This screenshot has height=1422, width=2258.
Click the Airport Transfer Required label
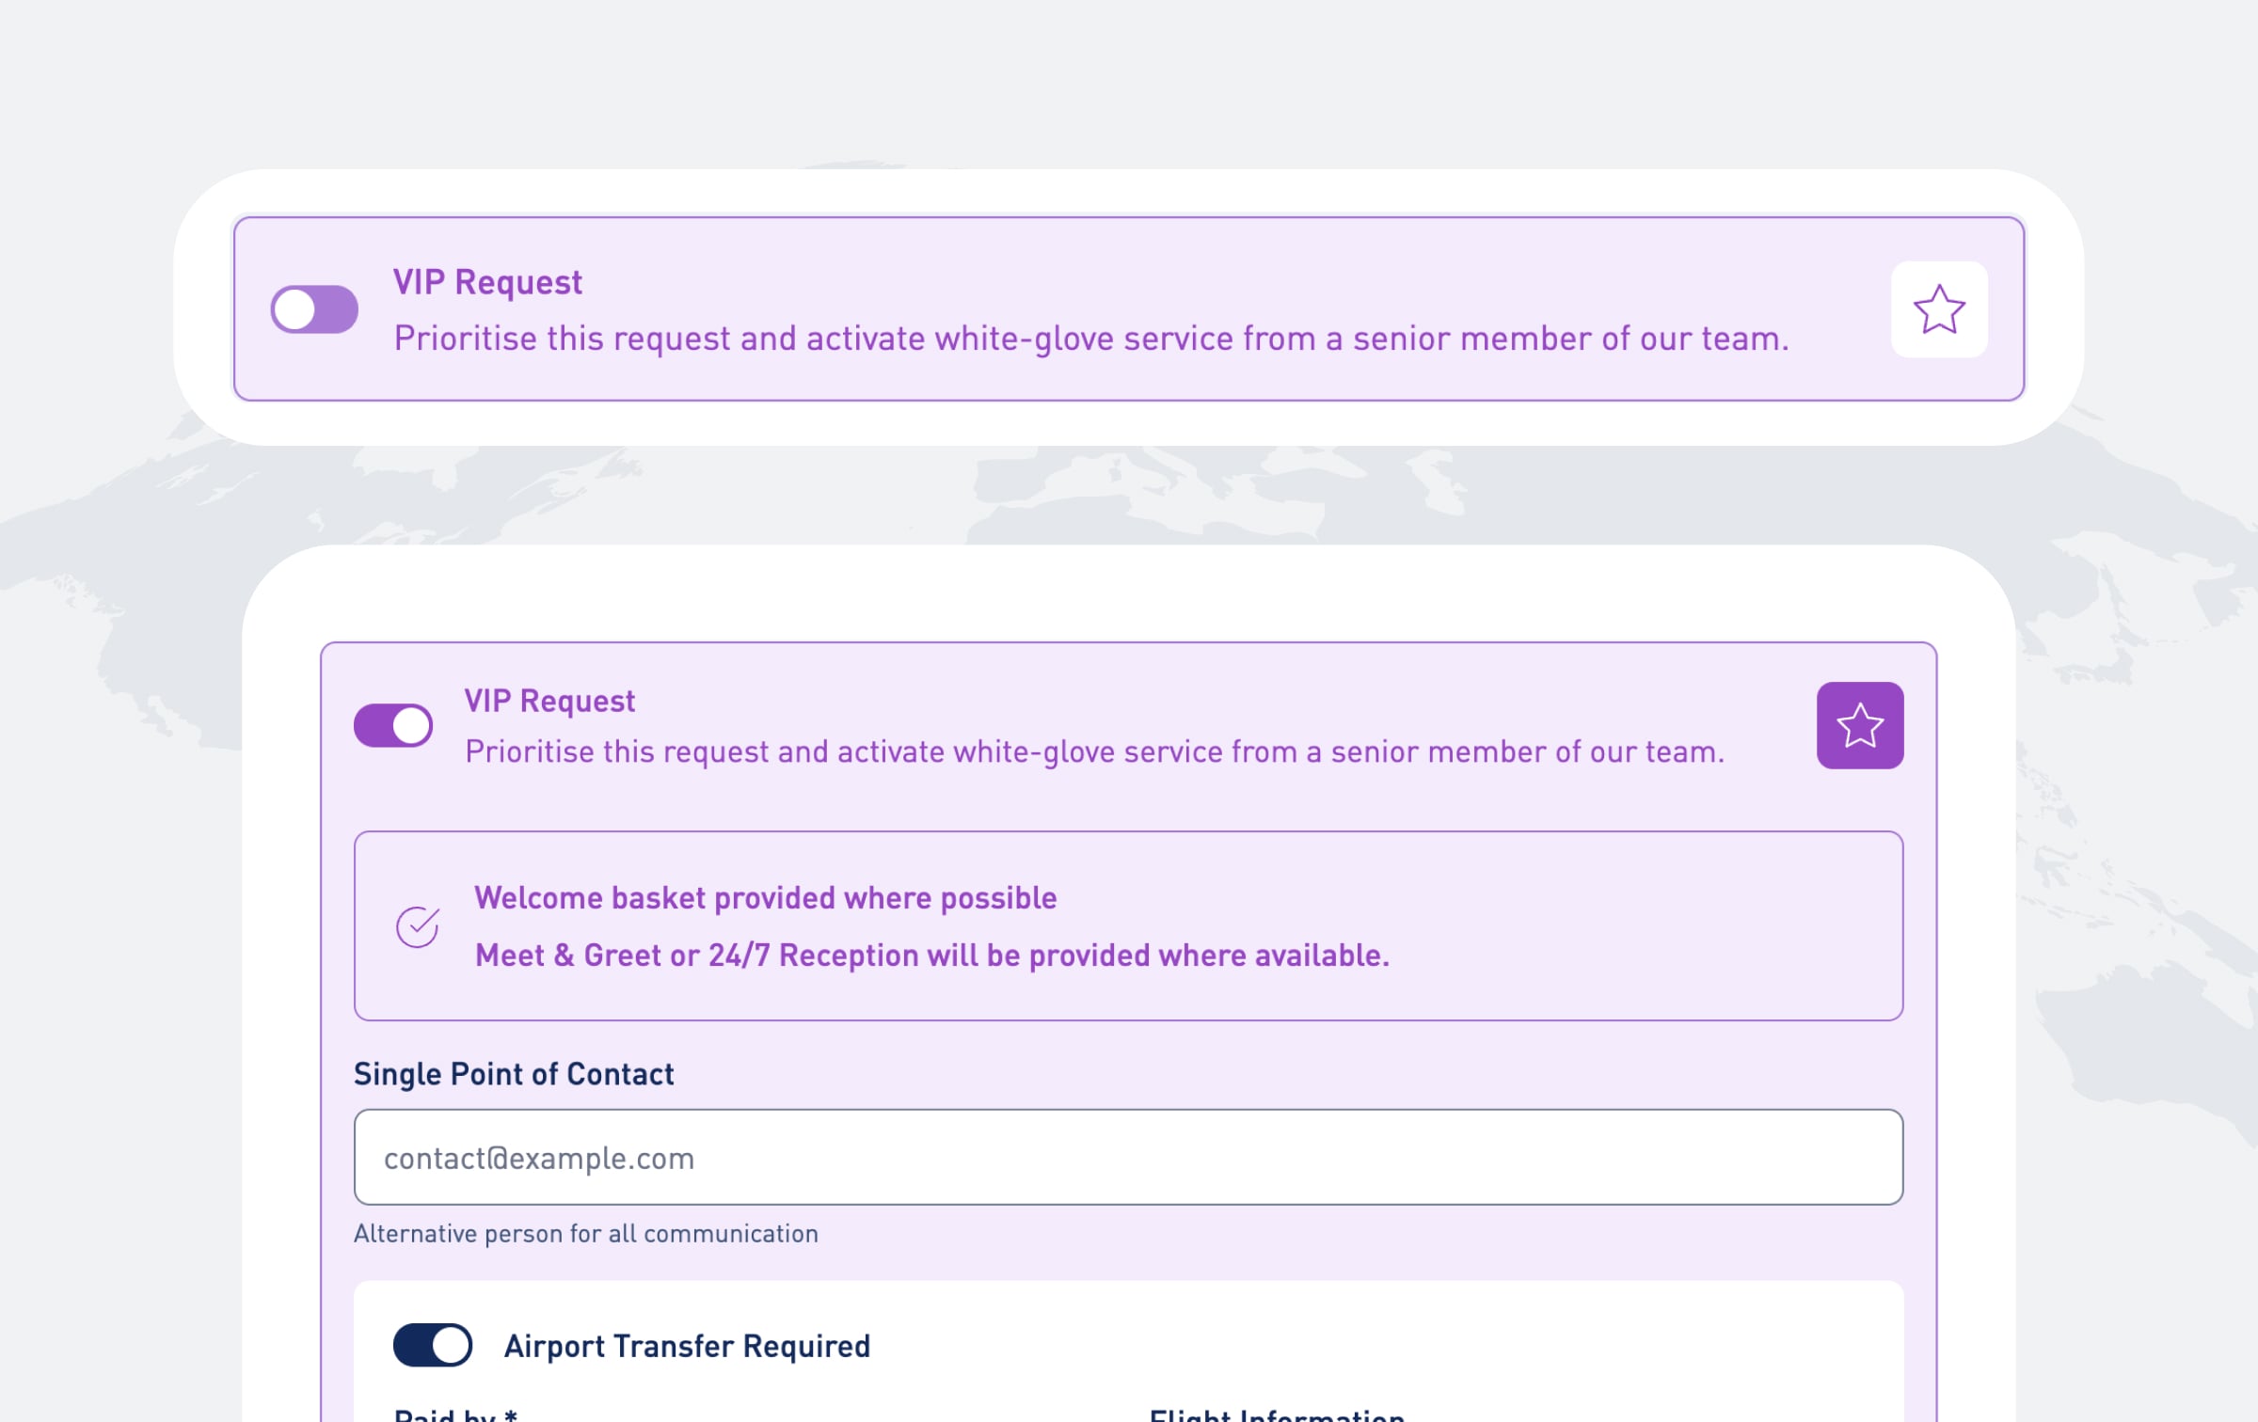(x=687, y=1346)
